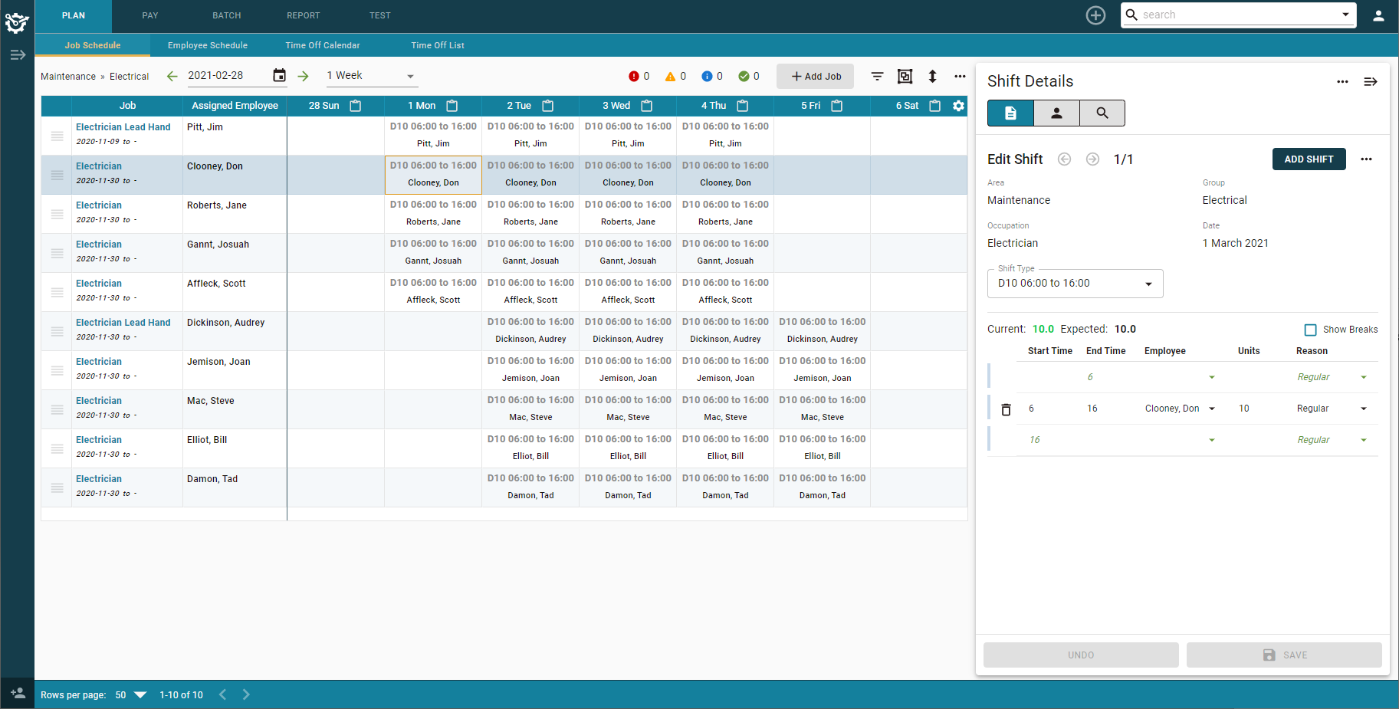The image size is (1399, 709).
Task: Open the date picker calendar icon
Action: (x=278, y=74)
